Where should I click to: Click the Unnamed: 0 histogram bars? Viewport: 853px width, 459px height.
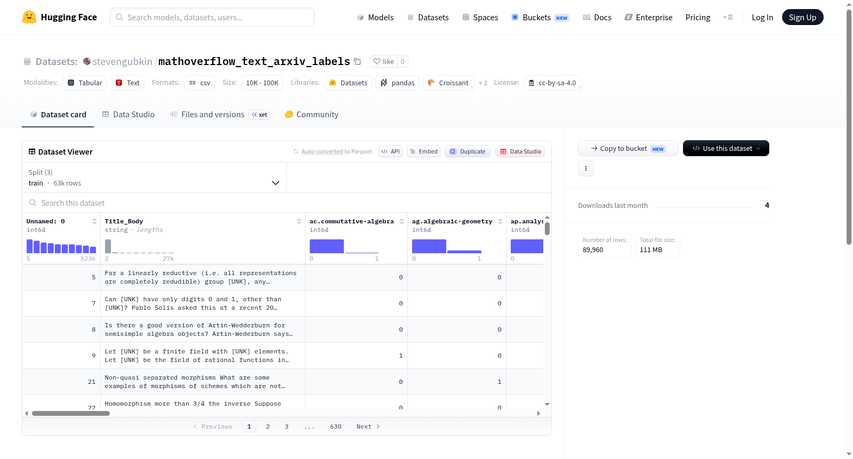61,246
